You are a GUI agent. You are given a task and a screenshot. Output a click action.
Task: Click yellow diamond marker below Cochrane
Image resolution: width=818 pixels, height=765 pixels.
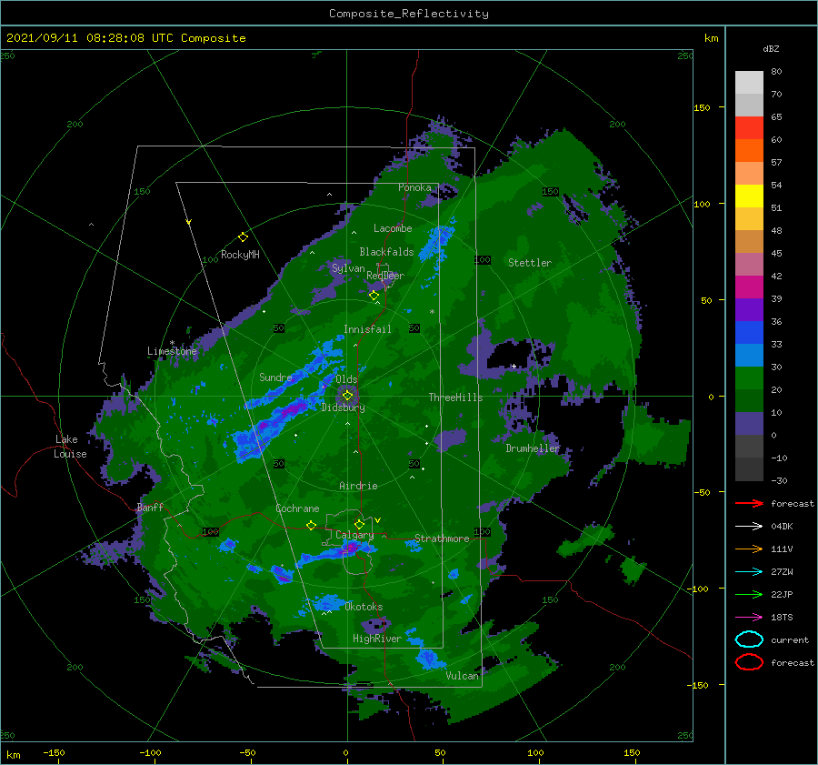coord(311,525)
